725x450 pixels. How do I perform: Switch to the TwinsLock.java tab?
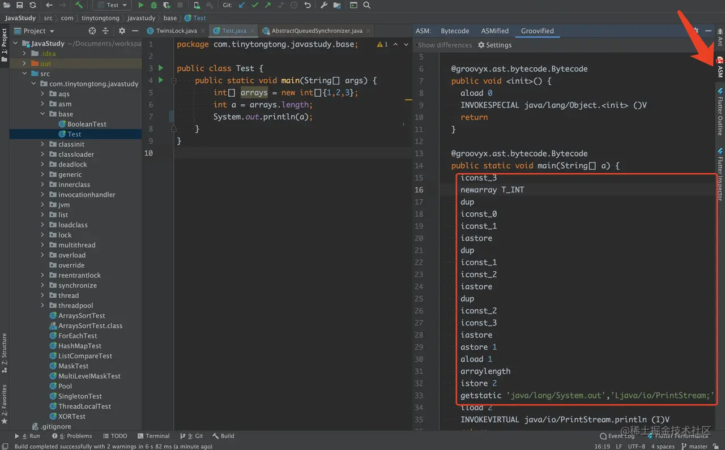point(176,31)
